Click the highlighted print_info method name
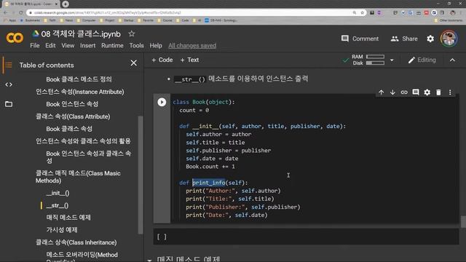The image size is (466, 262). (x=209, y=183)
